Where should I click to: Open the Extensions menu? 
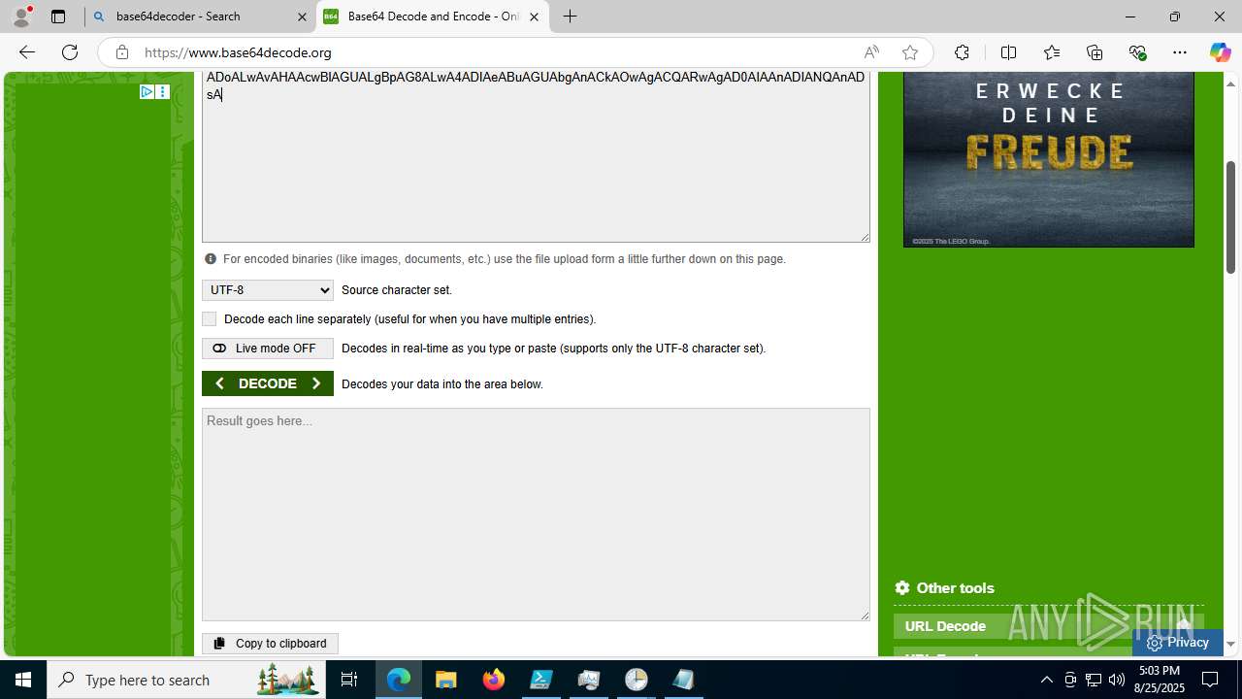coord(962,52)
